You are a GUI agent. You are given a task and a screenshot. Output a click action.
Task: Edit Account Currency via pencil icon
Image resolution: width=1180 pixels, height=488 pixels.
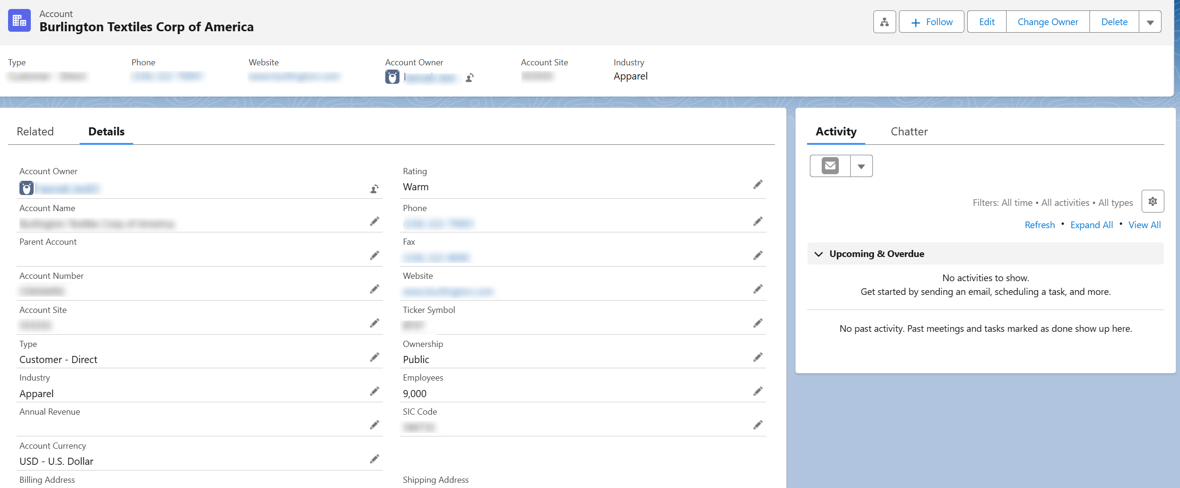pyautogui.click(x=374, y=459)
